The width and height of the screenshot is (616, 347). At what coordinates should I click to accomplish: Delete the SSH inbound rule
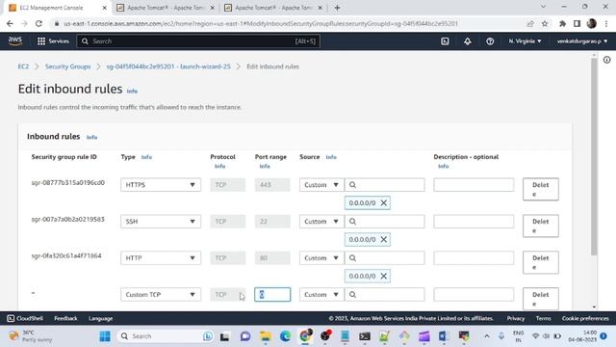541,226
